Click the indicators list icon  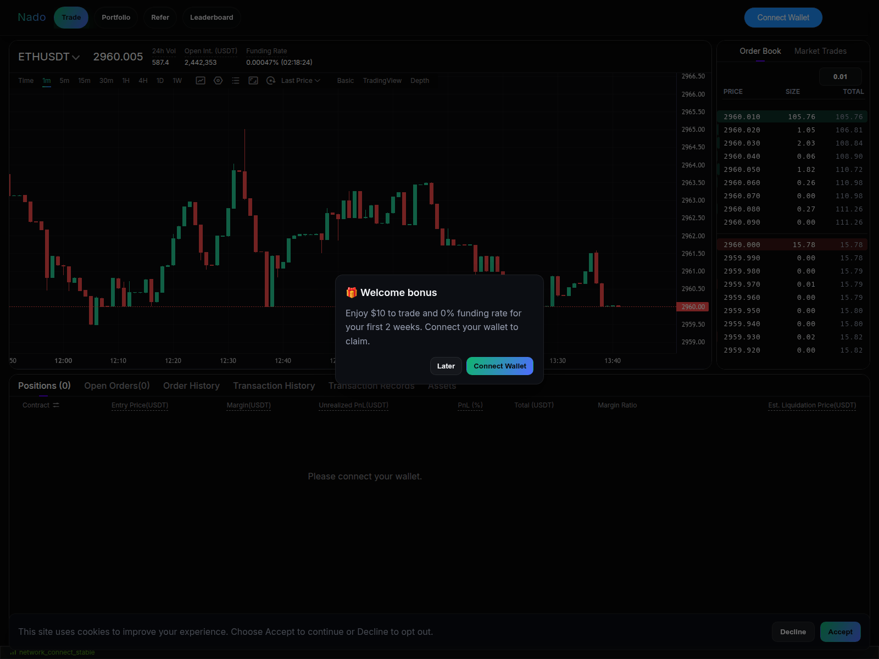236,80
